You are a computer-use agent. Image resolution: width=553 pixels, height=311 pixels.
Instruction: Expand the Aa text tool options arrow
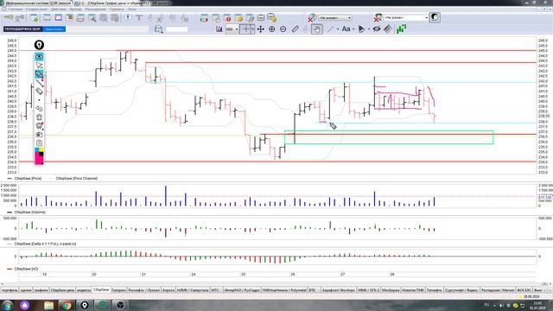click(353, 29)
